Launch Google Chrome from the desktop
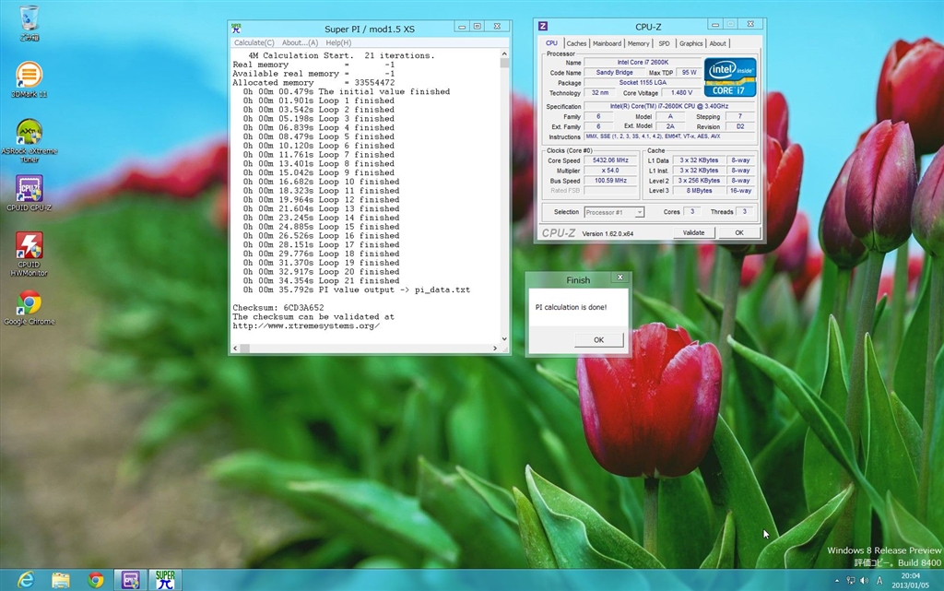Image resolution: width=944 pixels, height=591 pixels. 29,303
